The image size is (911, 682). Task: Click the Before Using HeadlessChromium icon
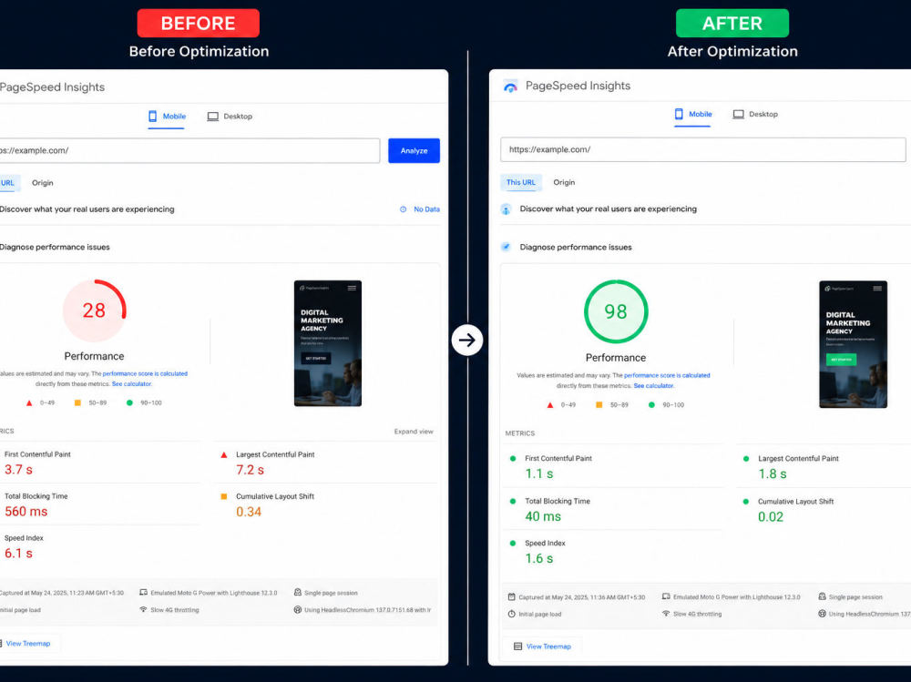(x=298, y=610)
